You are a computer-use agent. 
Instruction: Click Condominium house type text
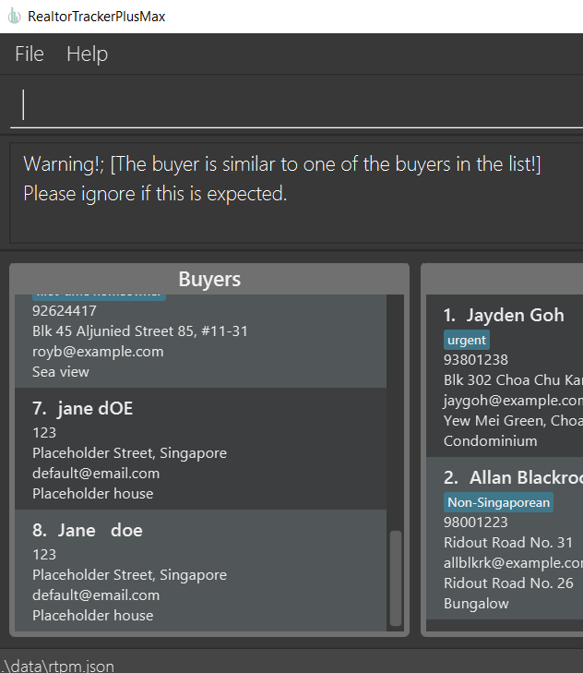pyautogui.click(x=491, y=441)
